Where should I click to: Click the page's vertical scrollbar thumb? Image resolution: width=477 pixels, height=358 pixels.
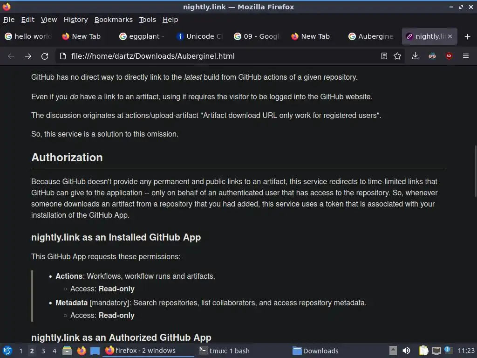[475, 172]
